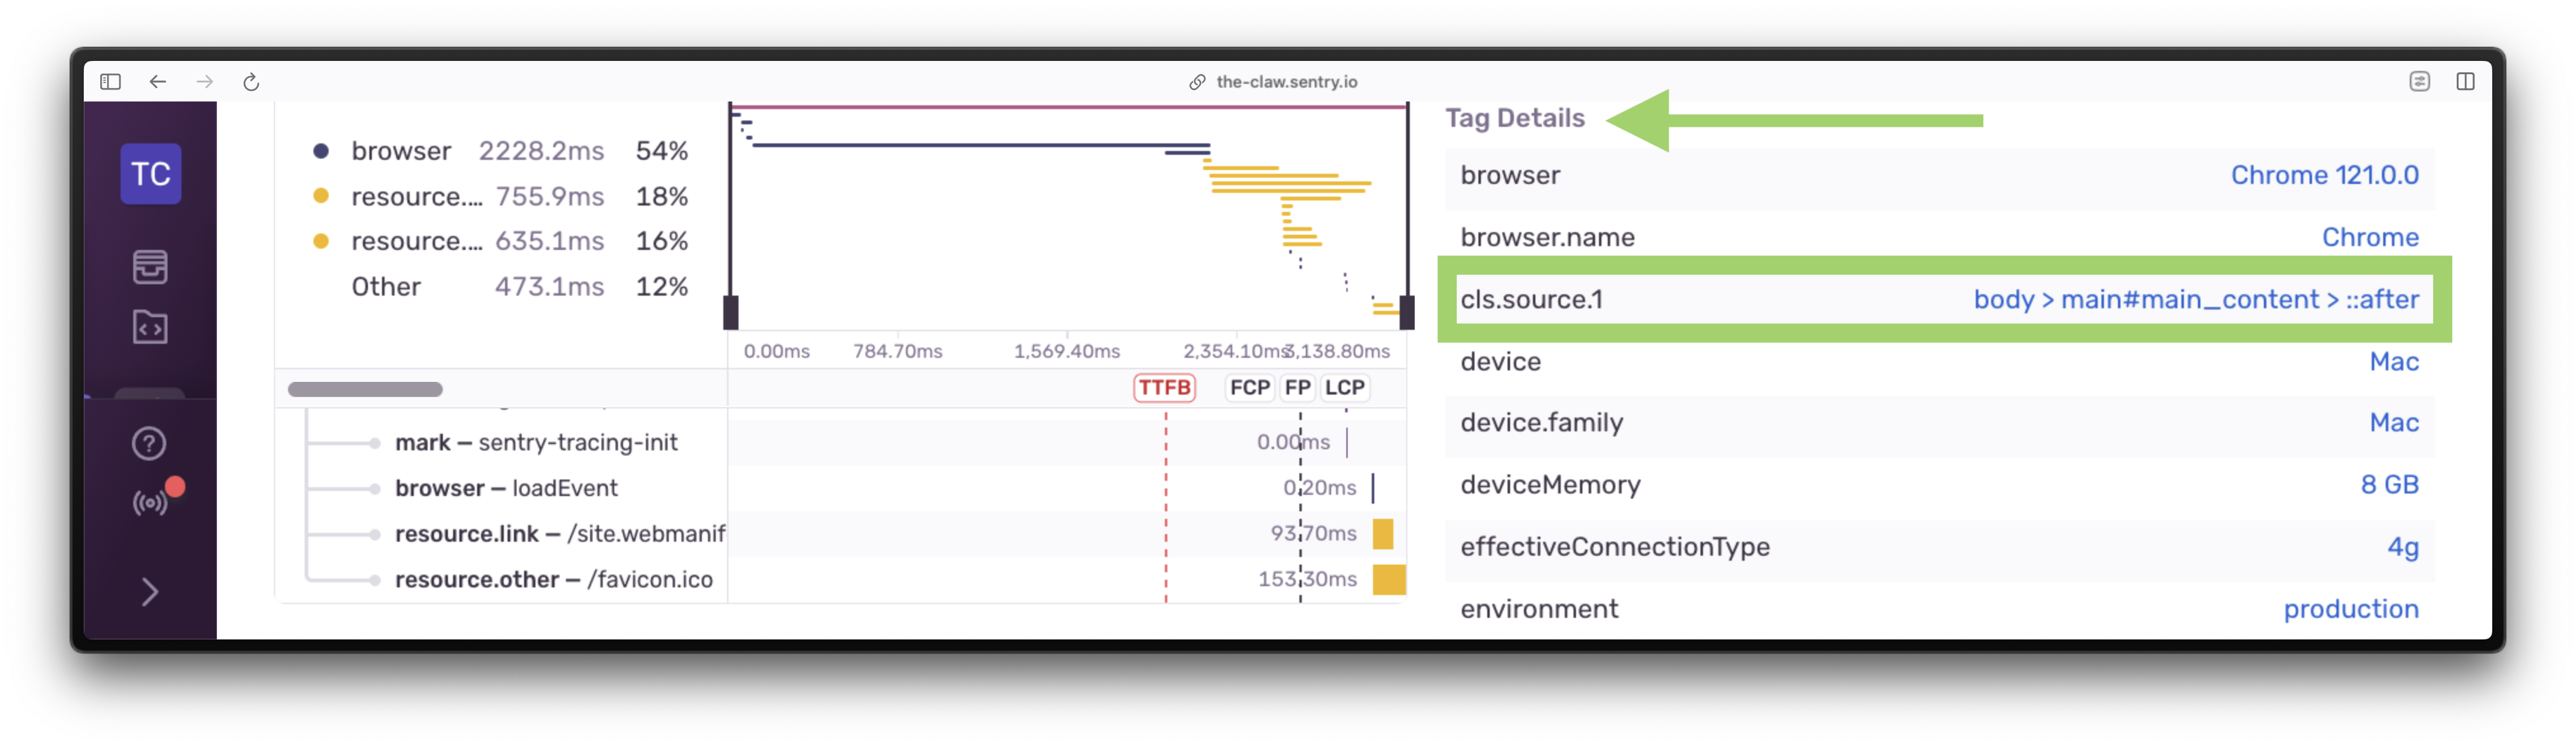Open the split view icon at the toolbar's right
The height and width of the screenshot is (746, 2576).
click(x=2465, y=82)
